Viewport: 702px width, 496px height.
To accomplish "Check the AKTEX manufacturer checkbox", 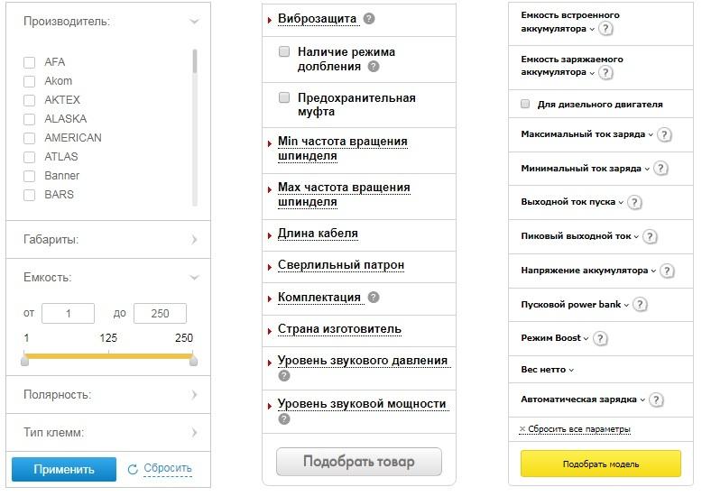I will pyautogui.click(x=29, y=100).
